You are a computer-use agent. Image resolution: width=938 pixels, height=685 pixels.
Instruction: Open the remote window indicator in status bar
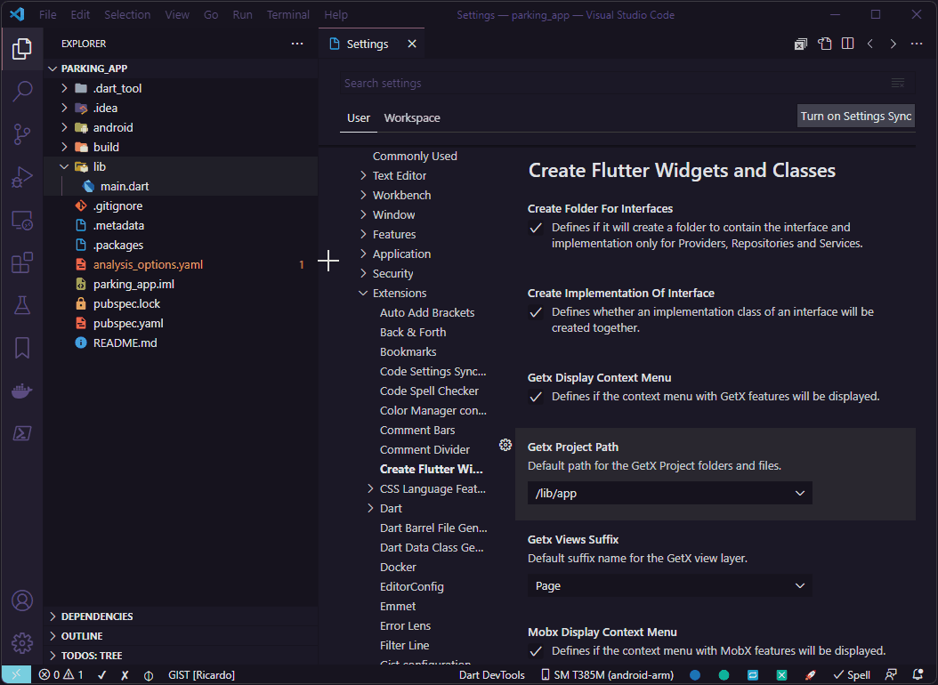point(16,675)
